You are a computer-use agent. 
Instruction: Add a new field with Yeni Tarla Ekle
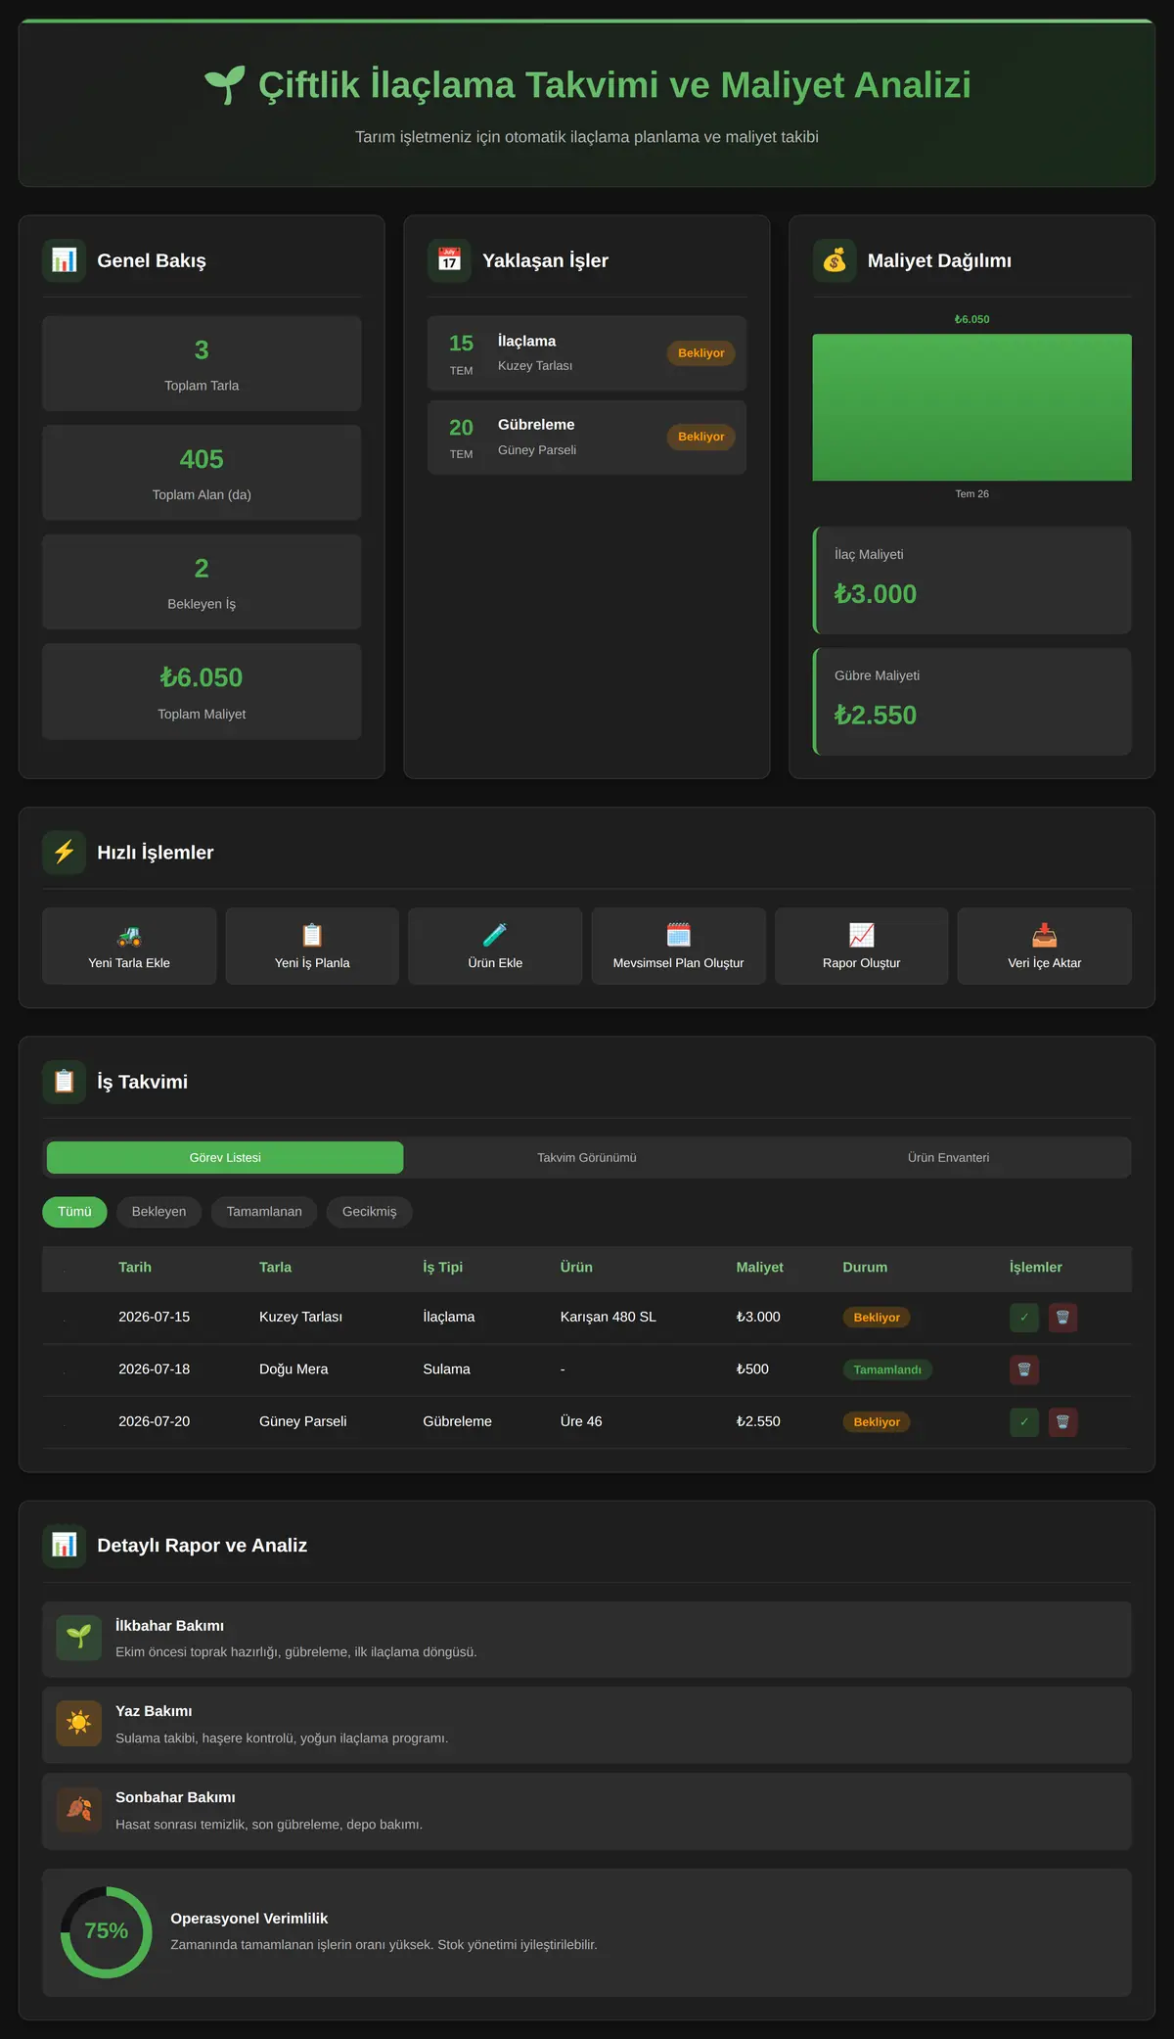(129, 946)
